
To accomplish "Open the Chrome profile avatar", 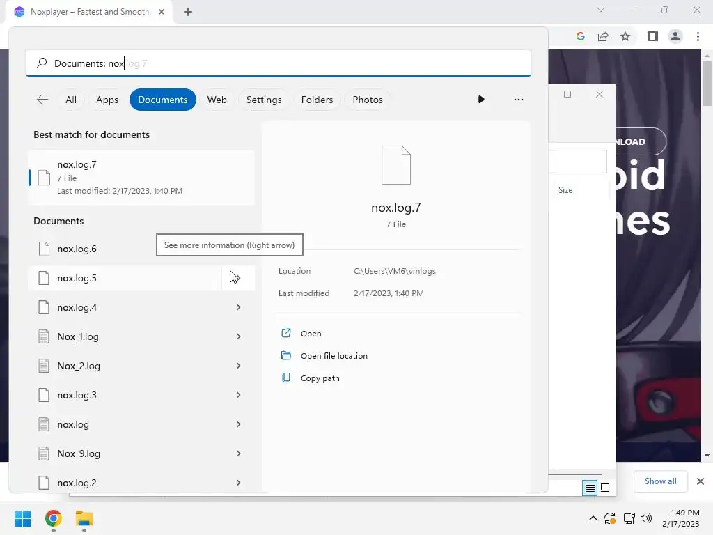I will coord(675,36).
